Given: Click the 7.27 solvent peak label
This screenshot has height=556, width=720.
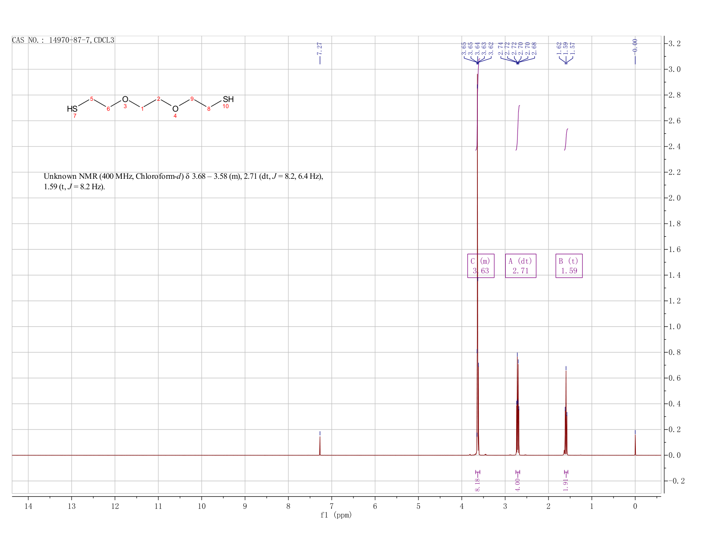Looking at the screenshot, I should pos(319,48).
